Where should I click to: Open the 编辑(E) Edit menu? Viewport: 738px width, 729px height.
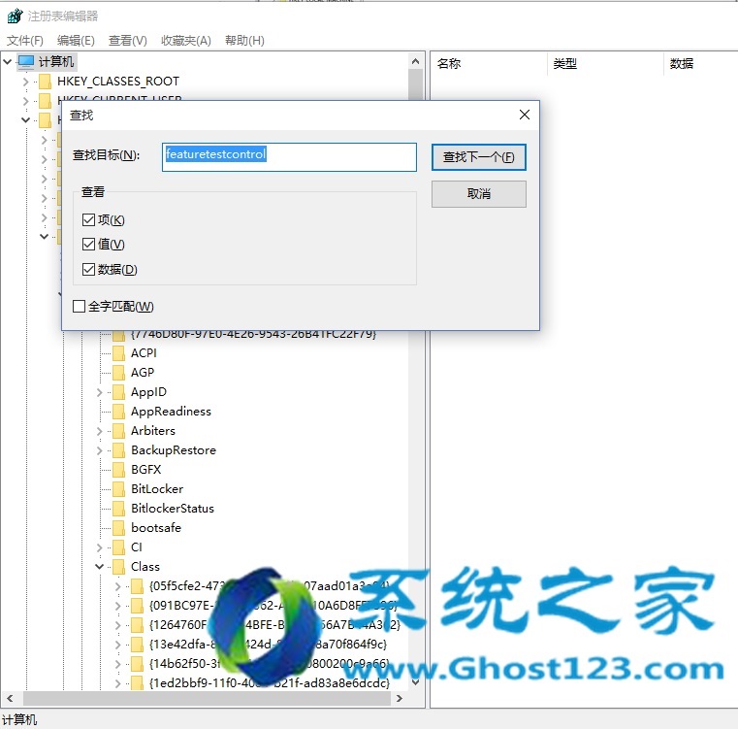tap(76, 41)
